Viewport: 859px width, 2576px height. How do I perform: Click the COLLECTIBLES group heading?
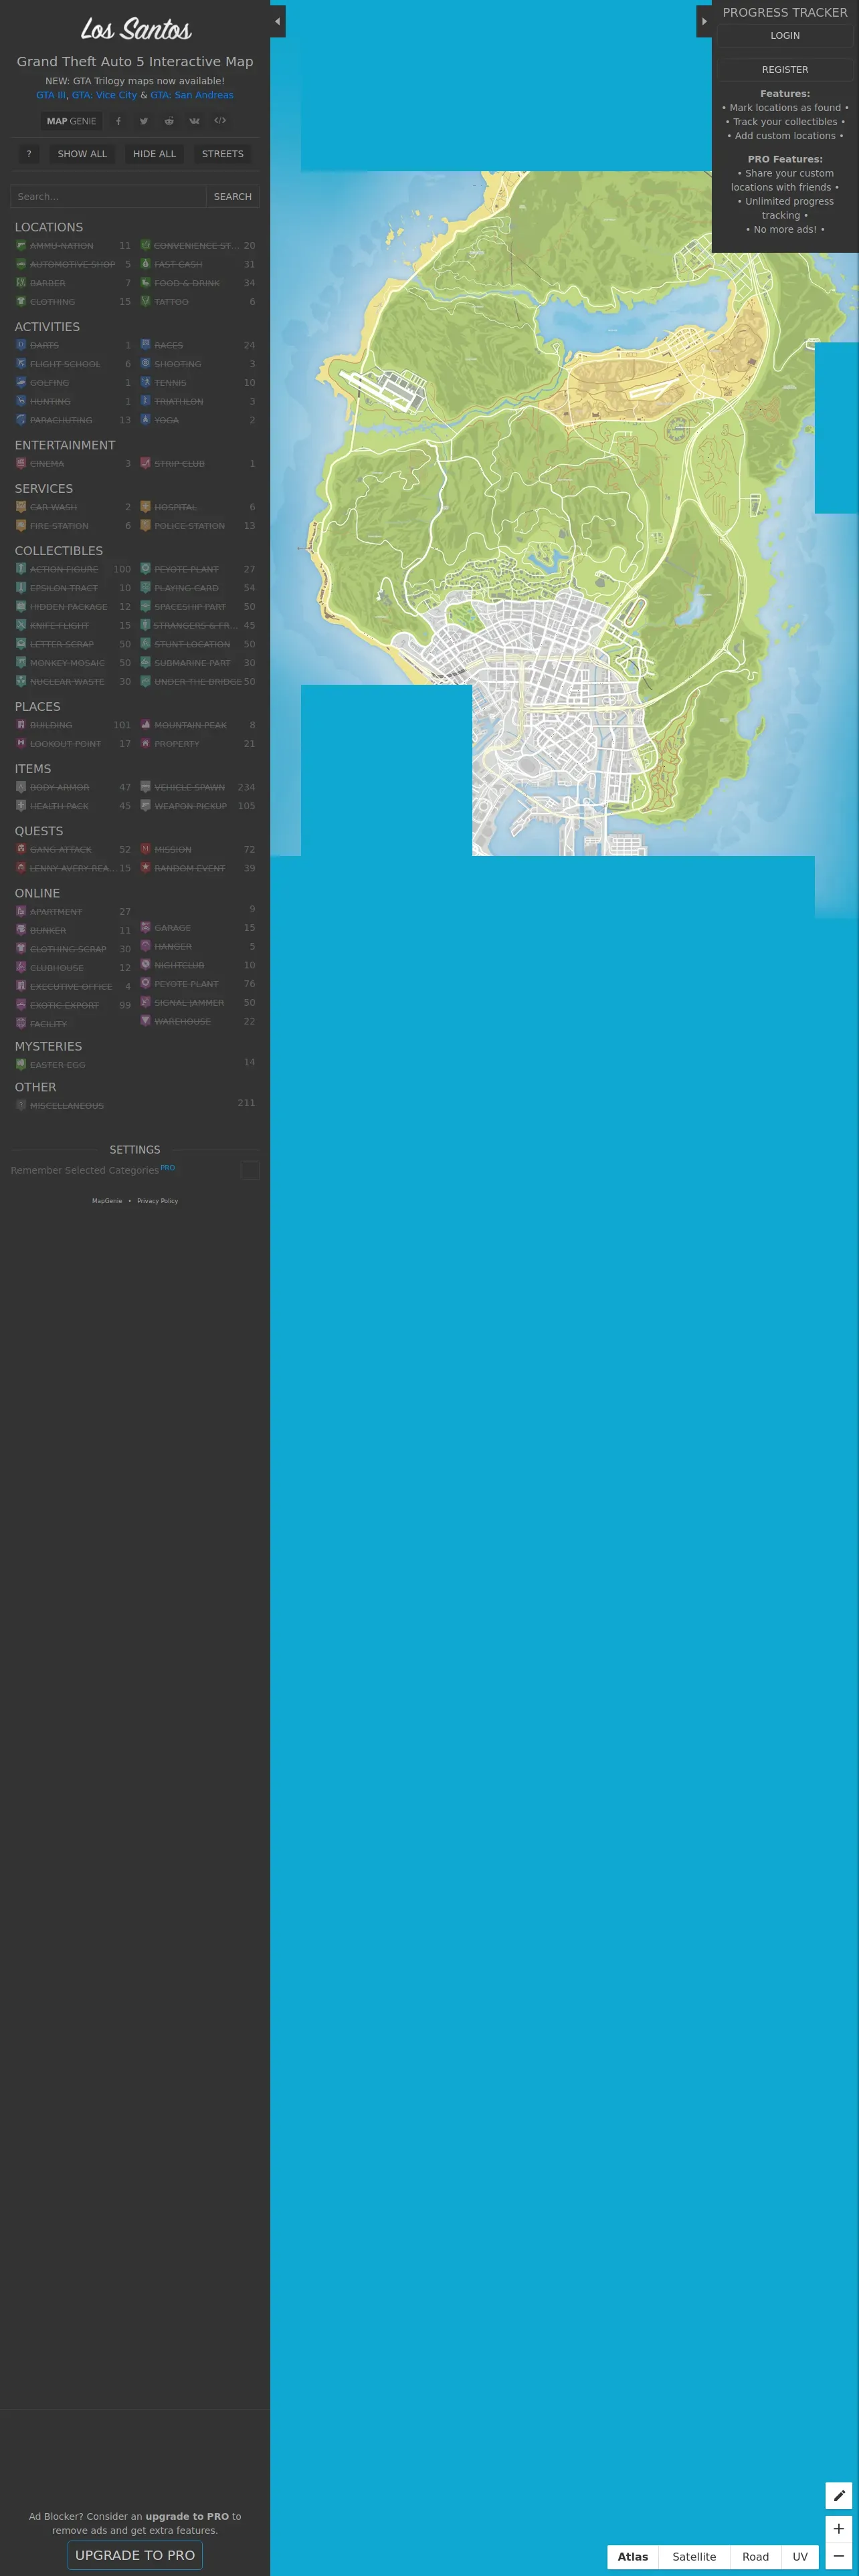click(x=59, y=551)
